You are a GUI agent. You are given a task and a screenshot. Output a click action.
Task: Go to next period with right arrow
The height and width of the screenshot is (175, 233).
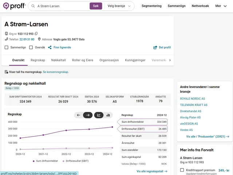click(88, 115)
